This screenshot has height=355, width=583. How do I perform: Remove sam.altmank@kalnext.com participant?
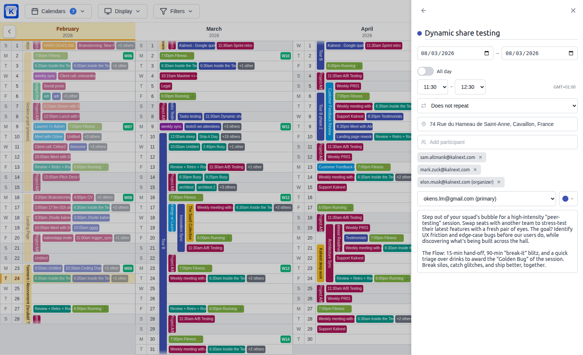480,157
